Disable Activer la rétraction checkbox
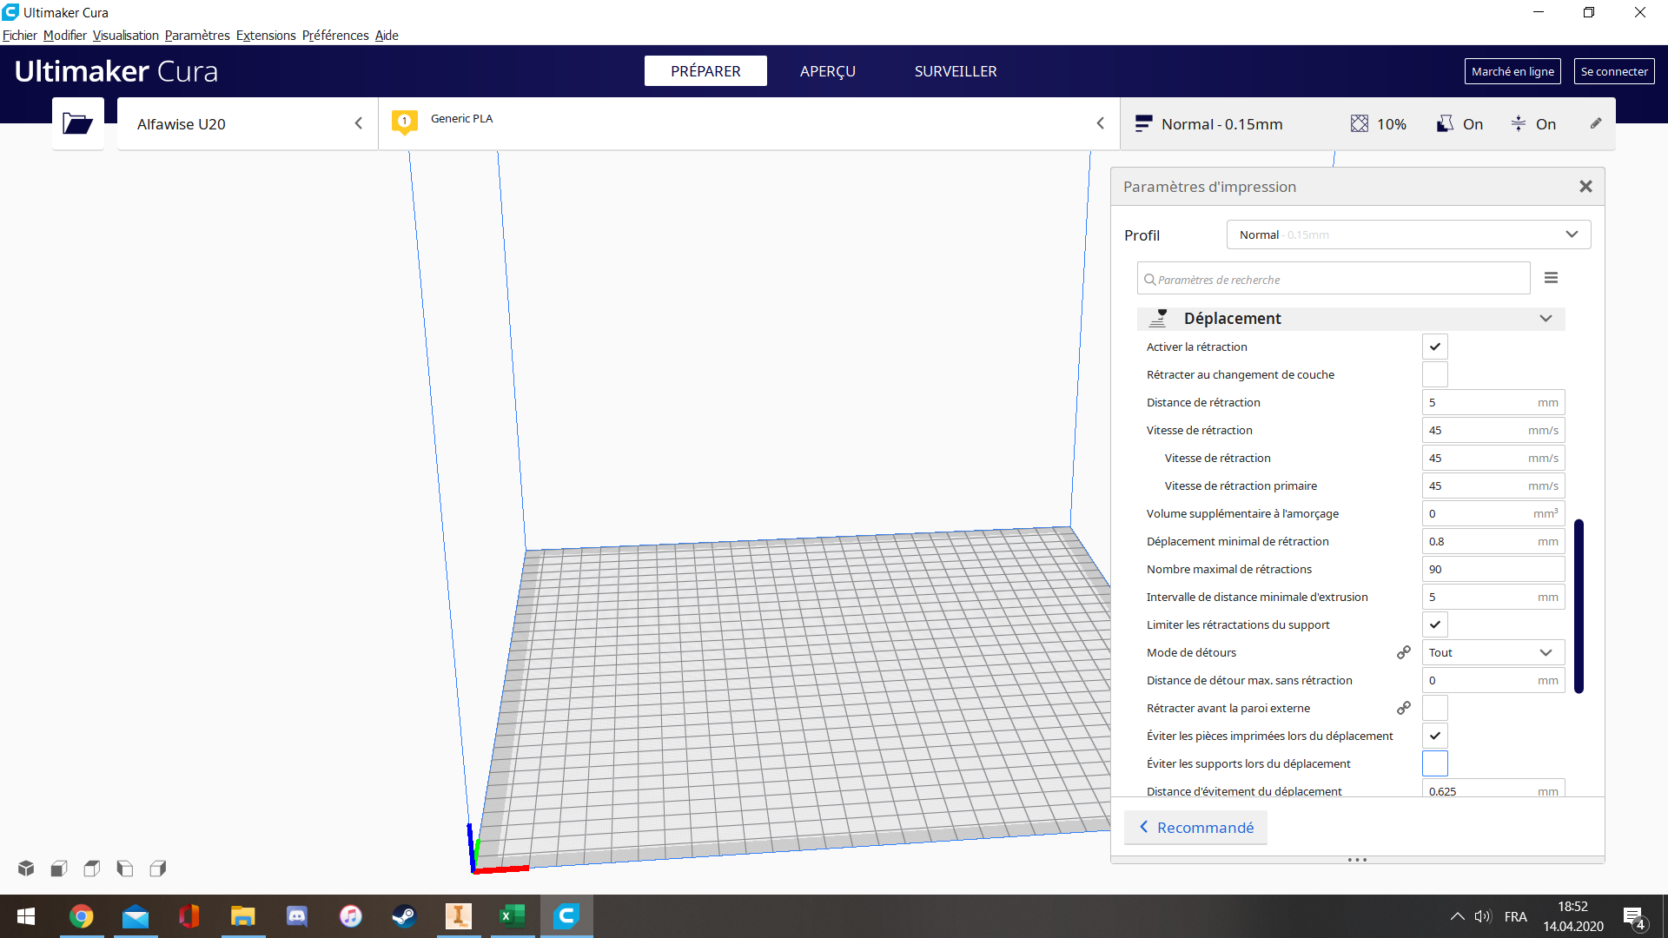 1434,347
